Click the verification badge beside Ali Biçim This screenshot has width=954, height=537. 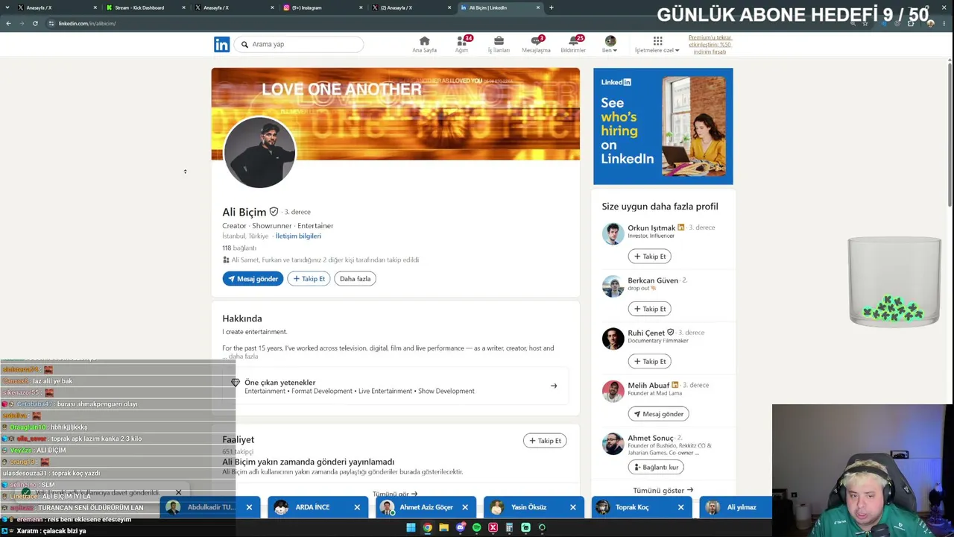274,212
